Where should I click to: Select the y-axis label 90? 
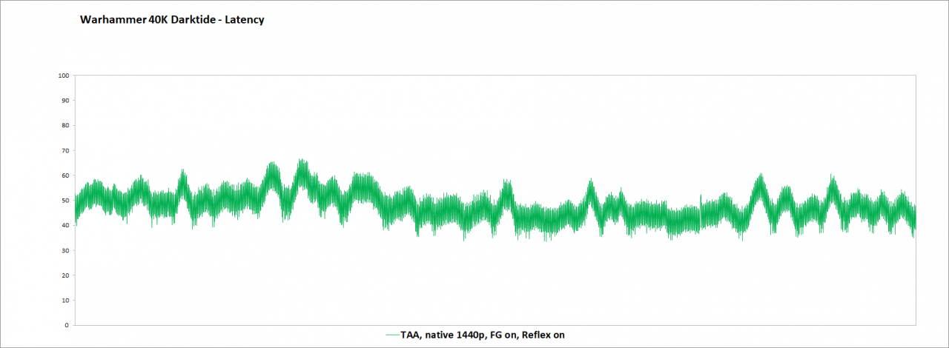[65, 100]
